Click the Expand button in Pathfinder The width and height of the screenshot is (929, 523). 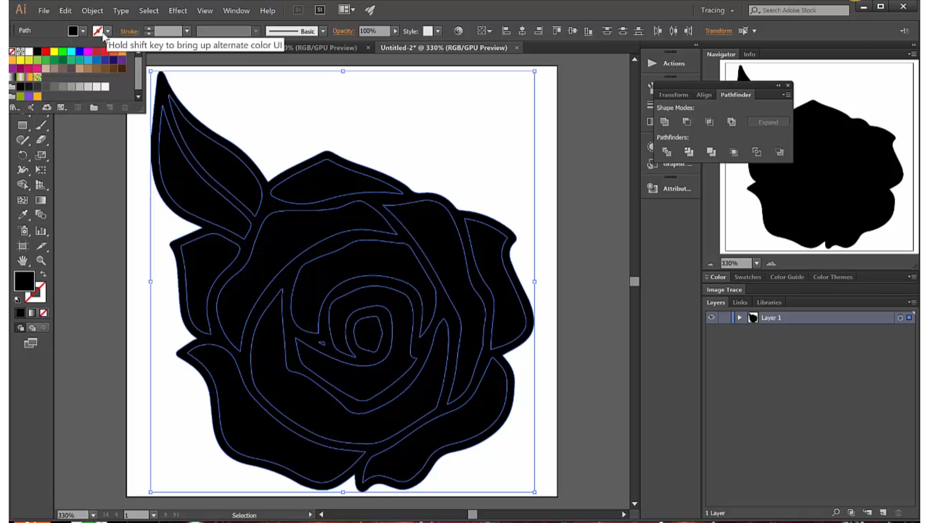[x=768, y=122]
